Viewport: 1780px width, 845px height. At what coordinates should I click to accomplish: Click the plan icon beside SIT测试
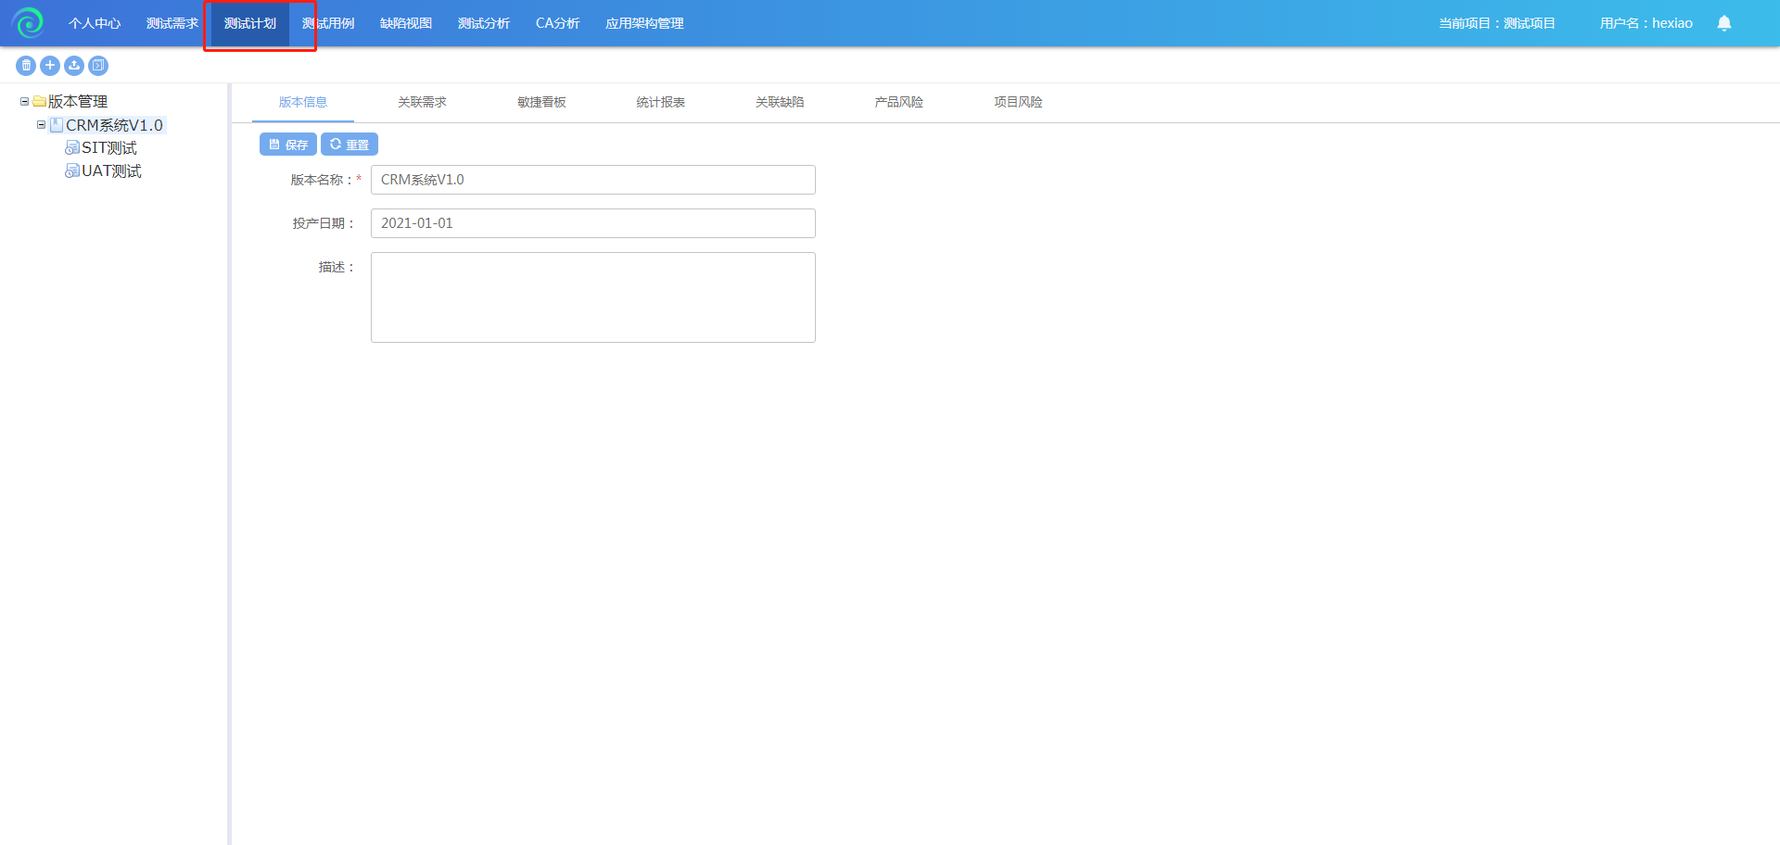tap(72, 148)
